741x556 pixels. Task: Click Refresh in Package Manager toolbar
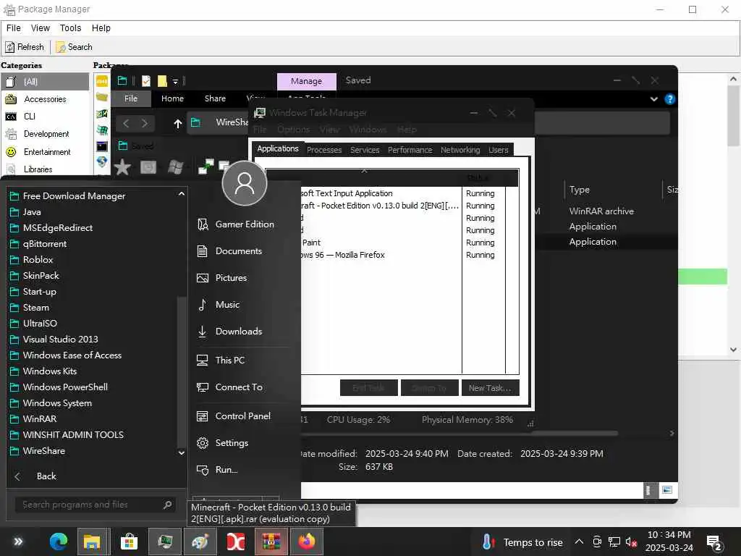25,47
